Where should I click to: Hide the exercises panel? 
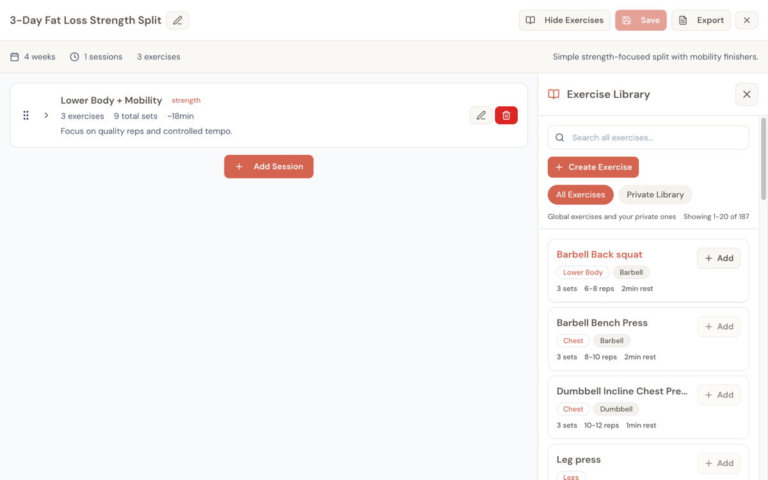pos(564,20)
